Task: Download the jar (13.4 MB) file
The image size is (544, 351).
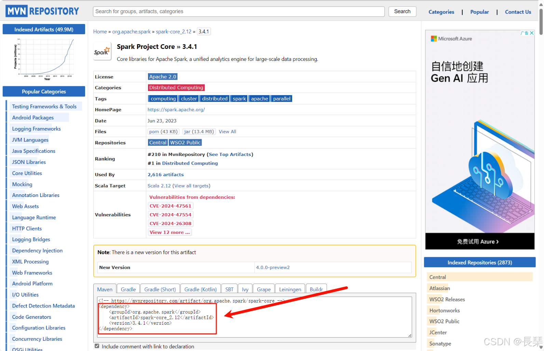Action: 199,131
